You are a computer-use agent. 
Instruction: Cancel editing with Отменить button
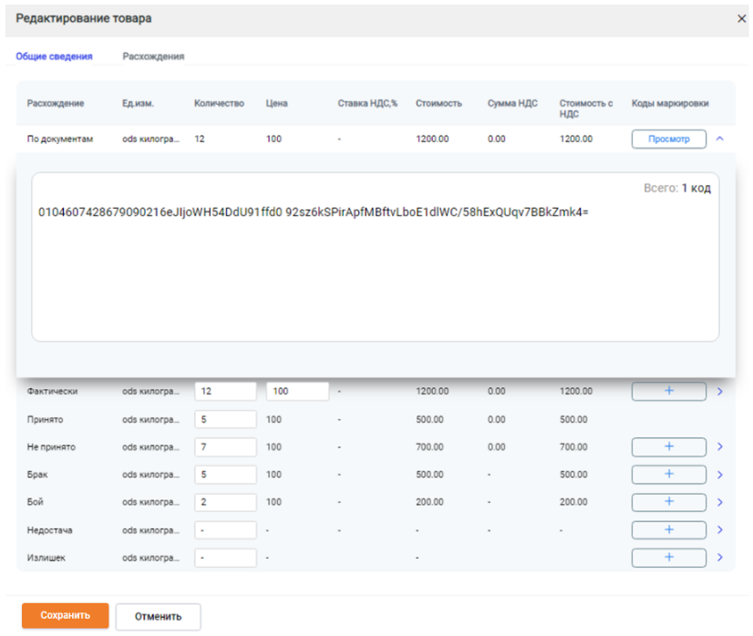point(158,616)
